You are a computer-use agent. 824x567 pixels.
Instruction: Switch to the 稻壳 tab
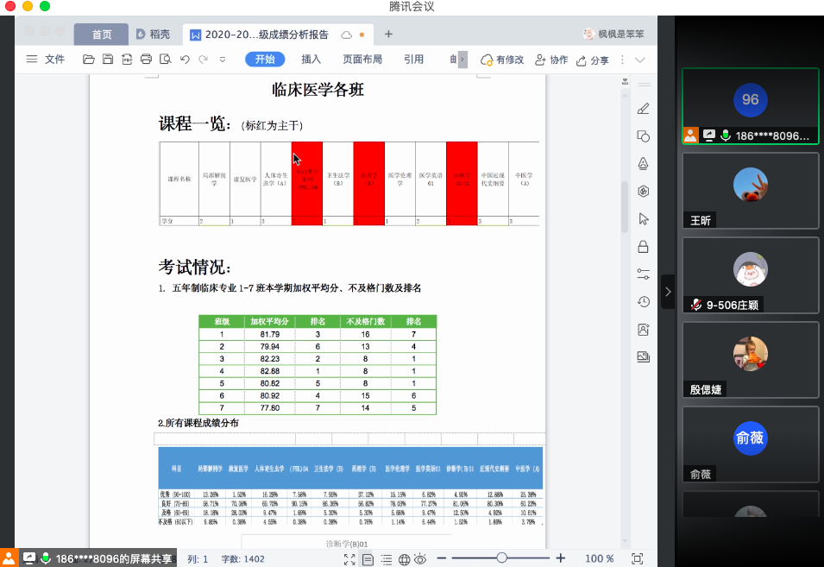[x=153, y=35]
